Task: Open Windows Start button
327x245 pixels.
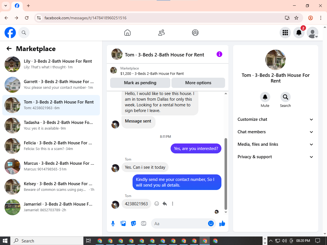Action: [5, 241]
